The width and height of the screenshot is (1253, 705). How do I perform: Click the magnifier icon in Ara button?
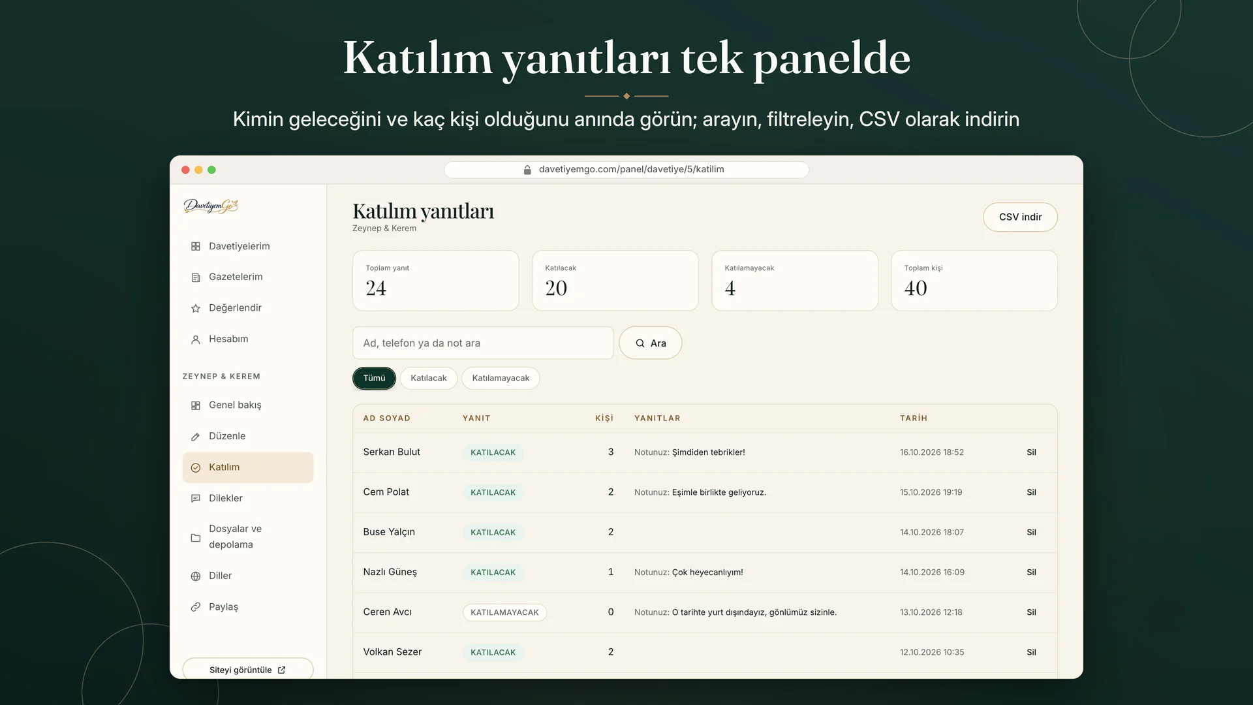(640, 343)
